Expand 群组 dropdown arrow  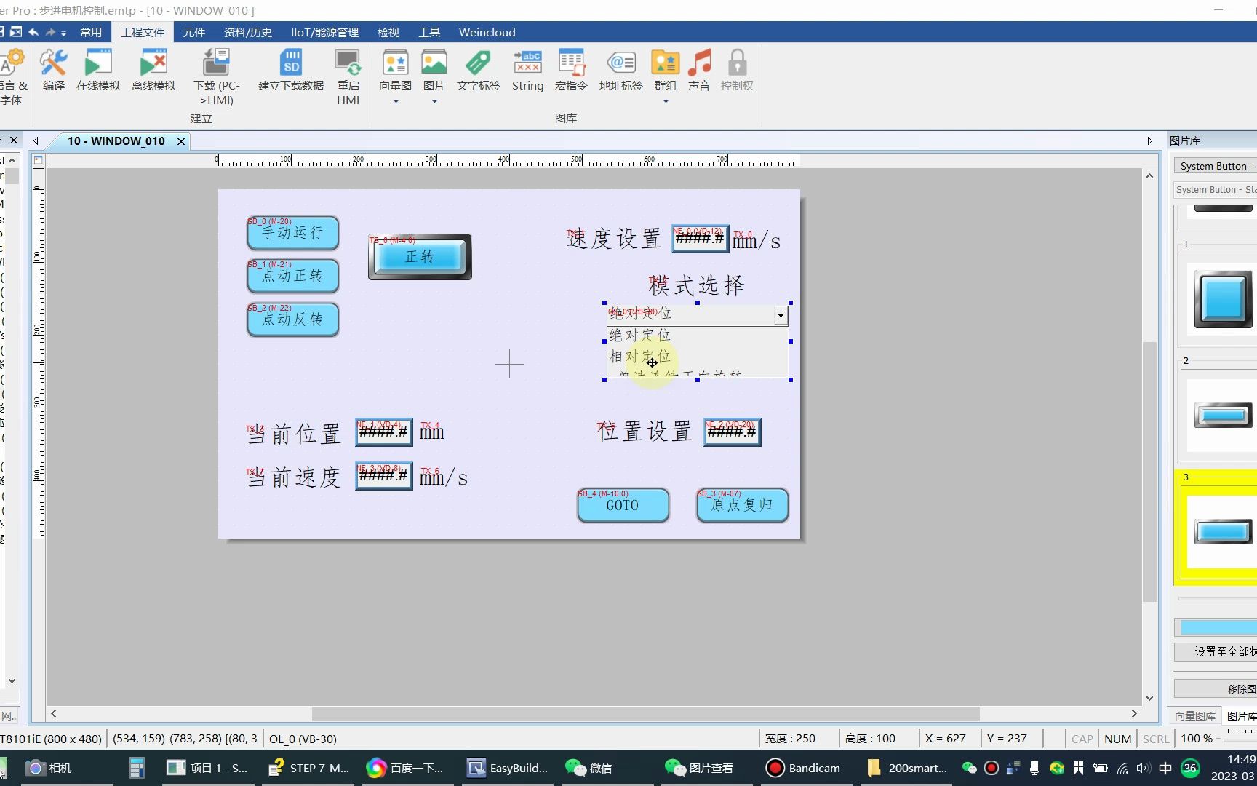[x=666, y=102]
